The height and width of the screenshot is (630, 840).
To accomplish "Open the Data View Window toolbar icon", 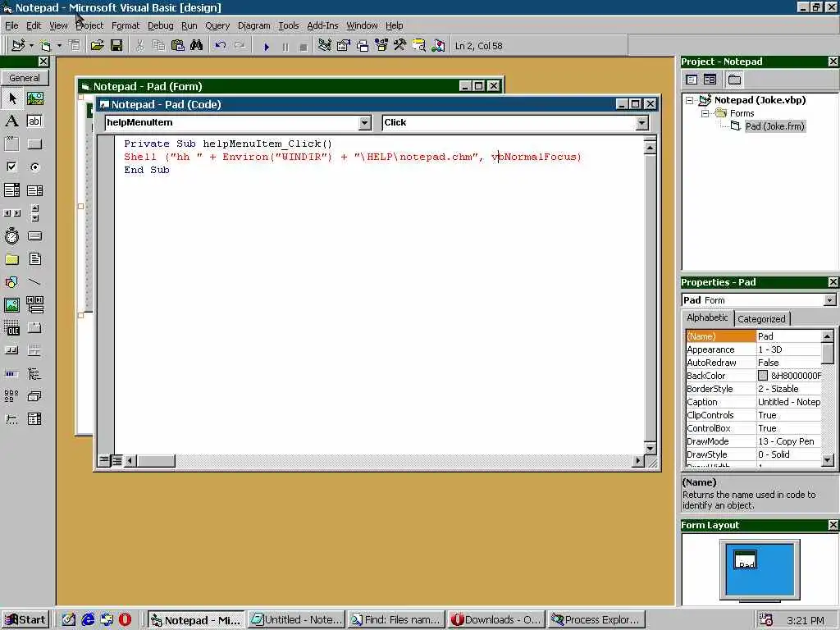I will [x=419, y=46].
